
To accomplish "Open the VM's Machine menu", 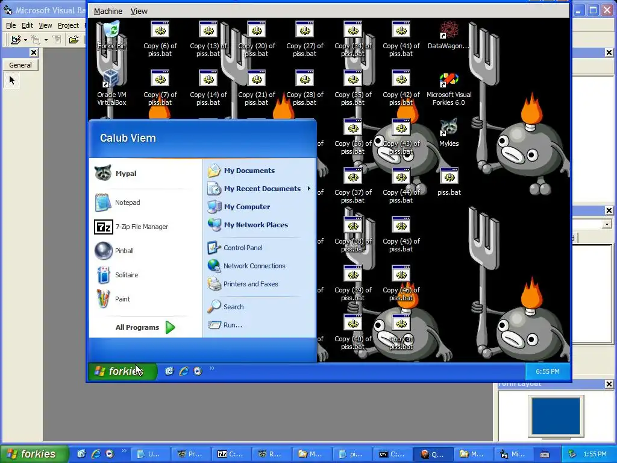I will (108, 11).
